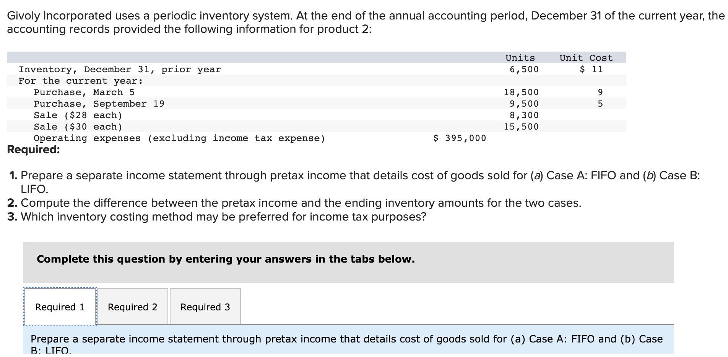Select the Required 3 tab
The width and height of the screenshot is (728, 357).
(205, 307)
